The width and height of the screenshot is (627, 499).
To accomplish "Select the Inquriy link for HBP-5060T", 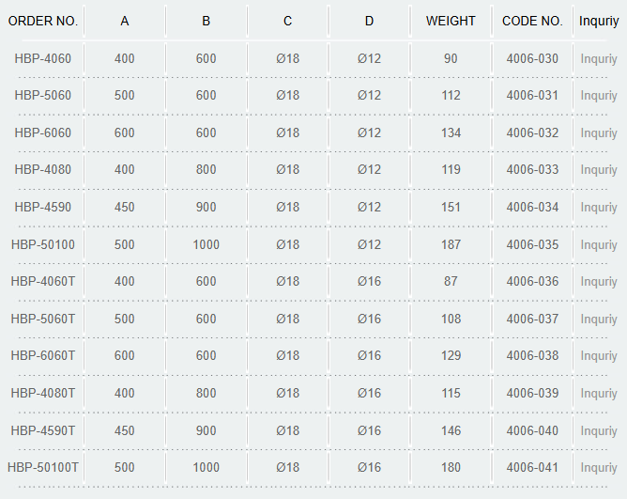I will [x=599, y=320].
